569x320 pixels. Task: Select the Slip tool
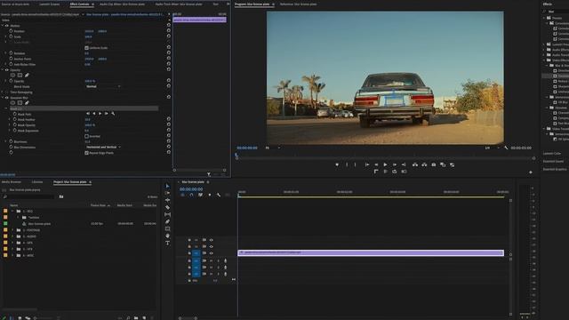[x=167, y=214]
